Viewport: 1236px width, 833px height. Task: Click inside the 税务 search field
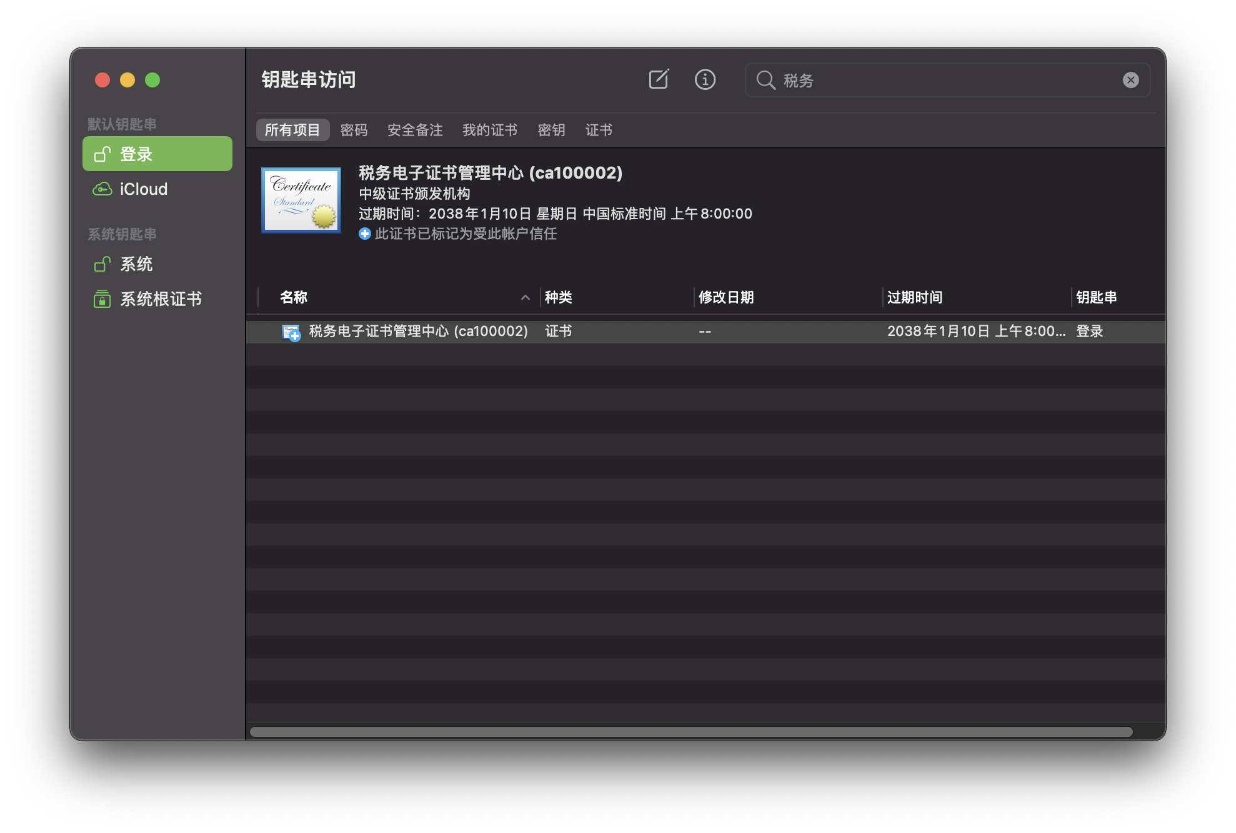tap(937, 80)
